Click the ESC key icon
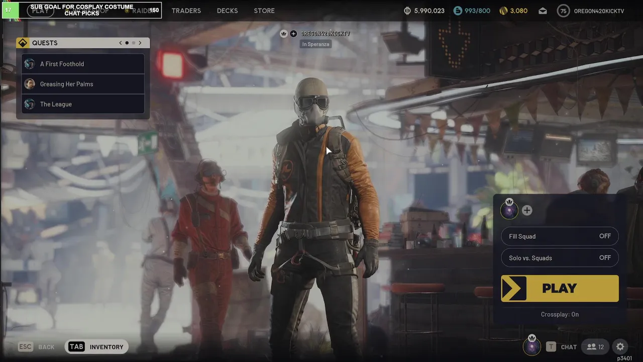 (x=26, y=347)
